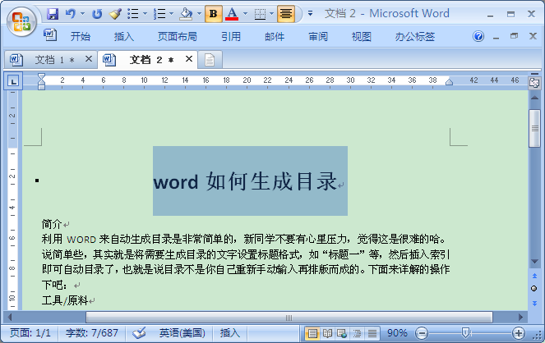Zoom in with the plus button

pyautogui.click(x=518, y=334)
